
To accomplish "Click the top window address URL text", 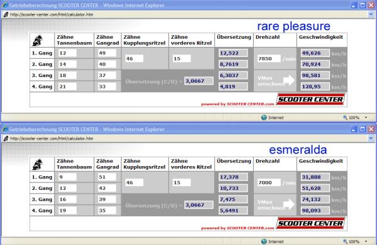I will (52, 14).
